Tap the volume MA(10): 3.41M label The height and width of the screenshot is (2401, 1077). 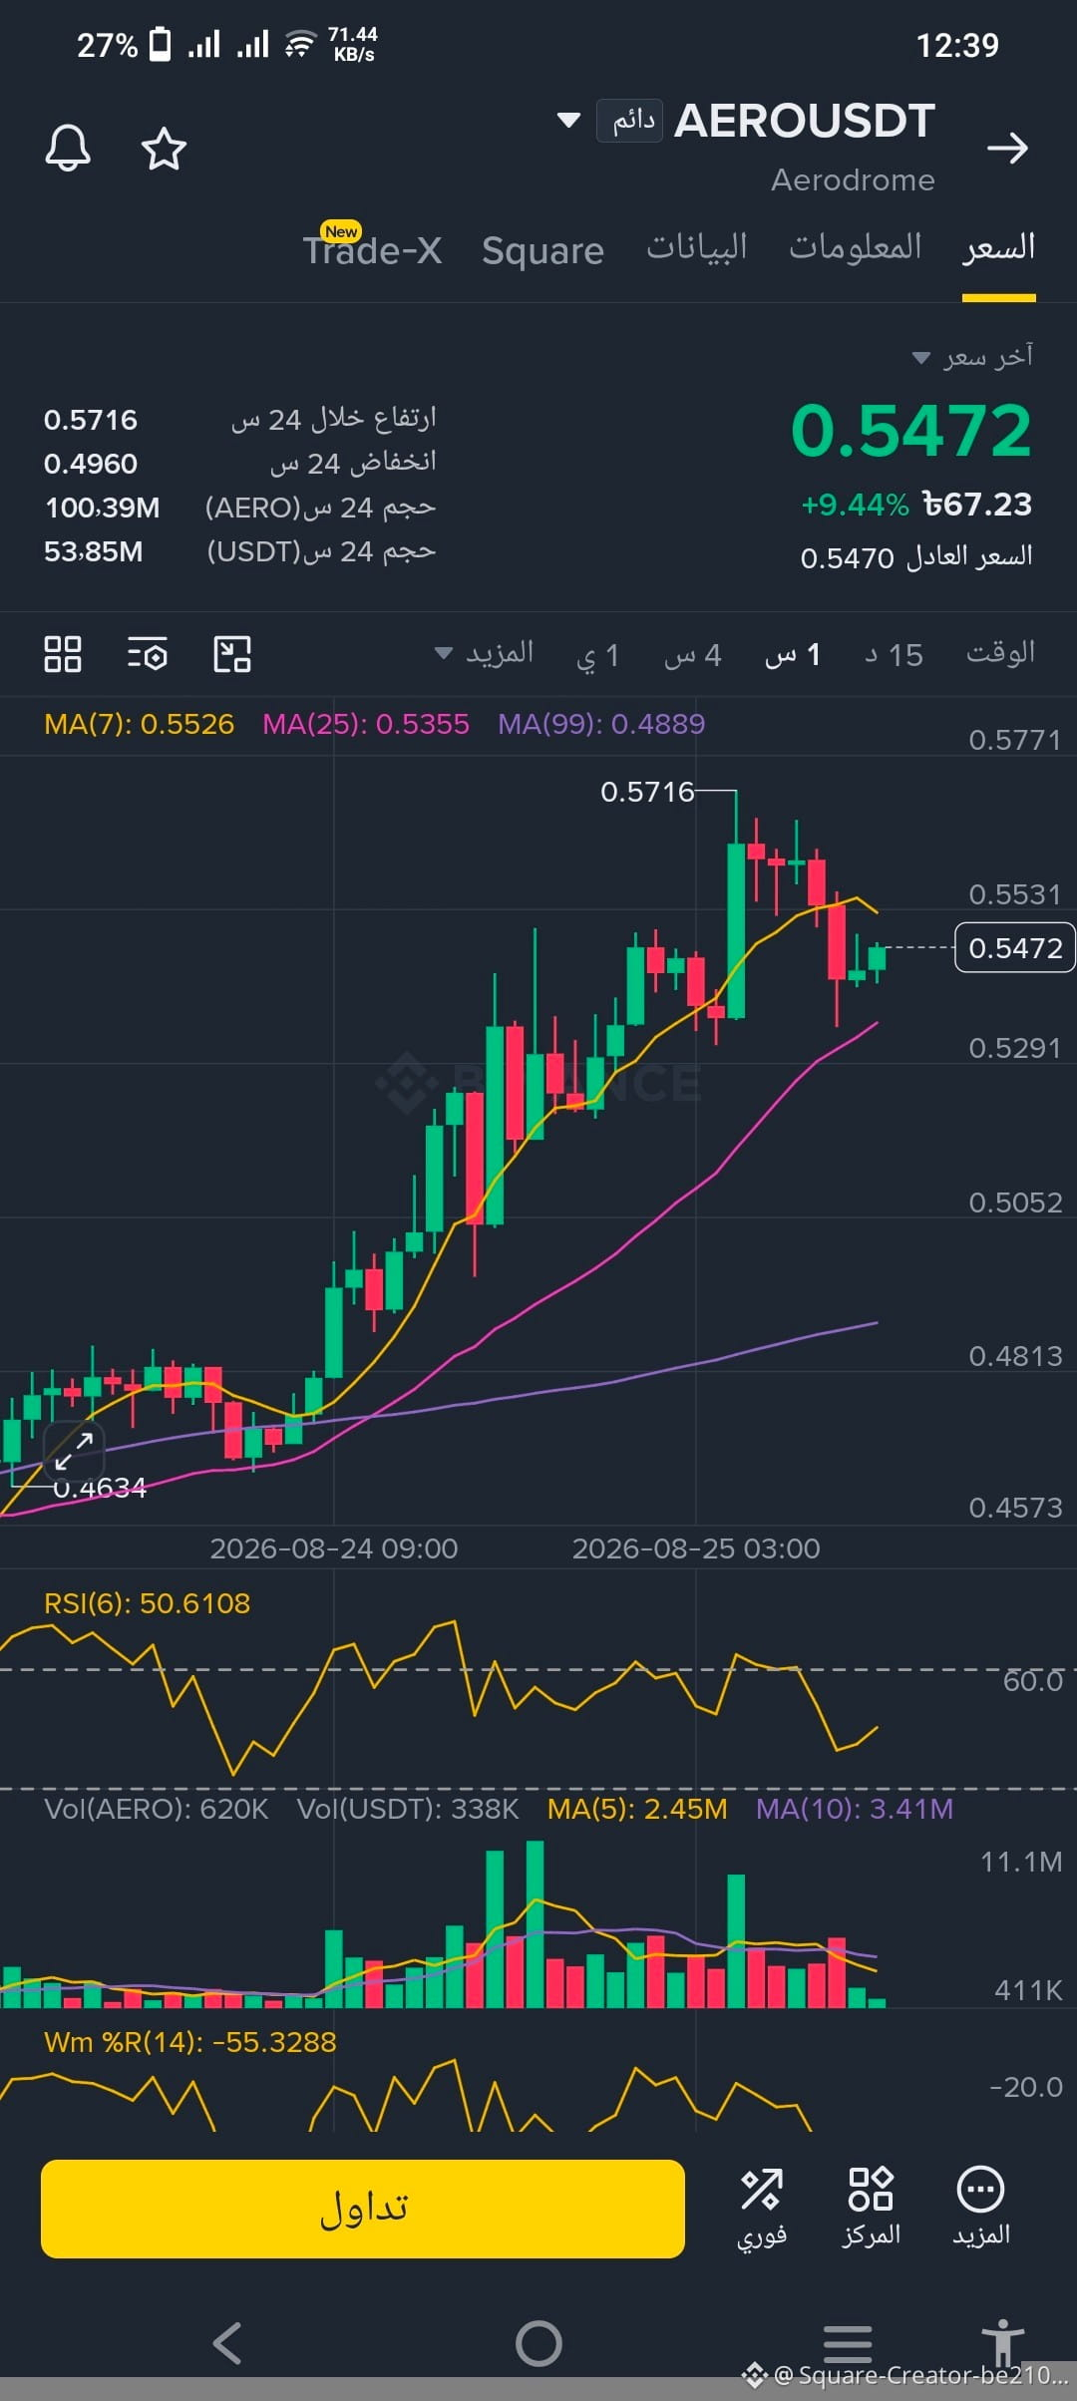tap(855, 1809)
